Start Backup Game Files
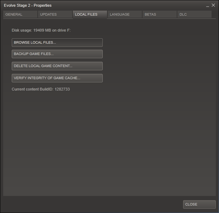 [x=57, y=54]
